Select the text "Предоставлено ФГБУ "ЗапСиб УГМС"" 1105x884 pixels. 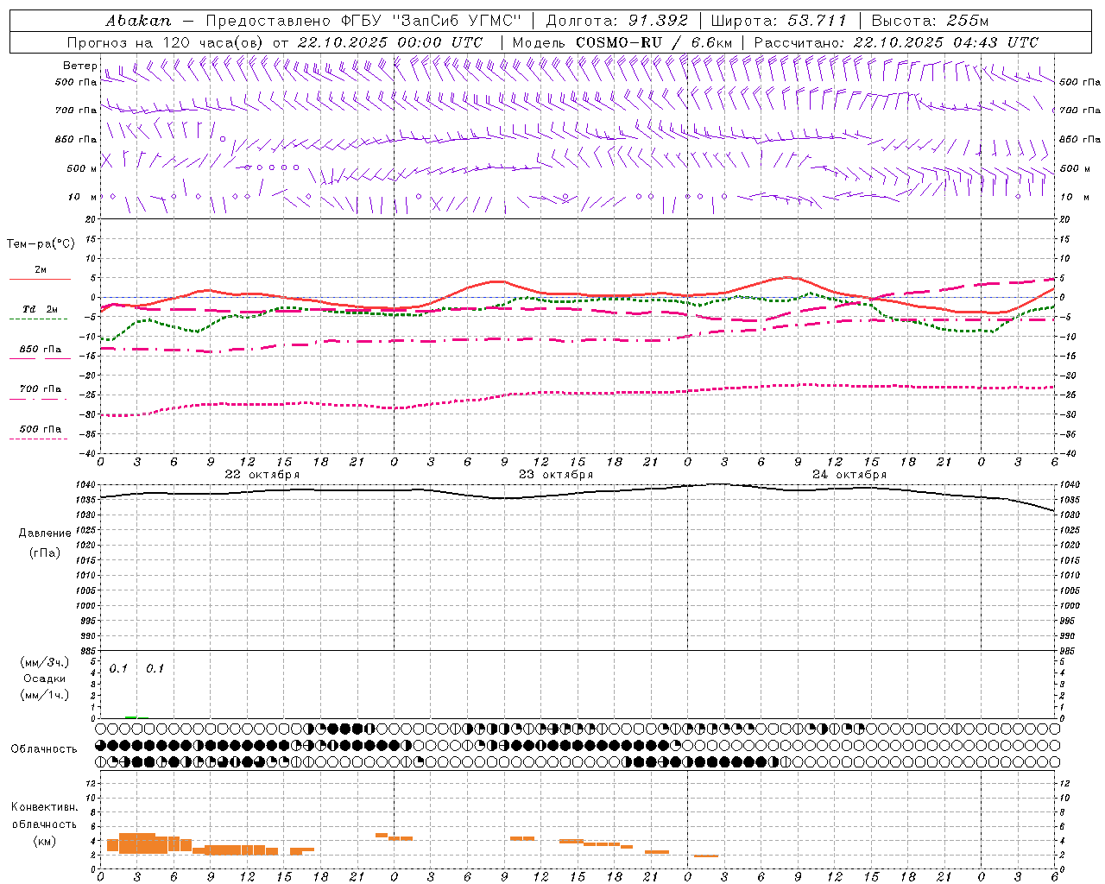coord(363,21)
